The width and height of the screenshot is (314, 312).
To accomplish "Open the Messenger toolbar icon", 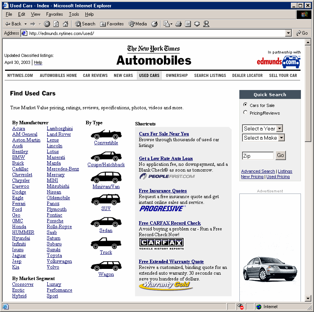I will coord(206,24).
